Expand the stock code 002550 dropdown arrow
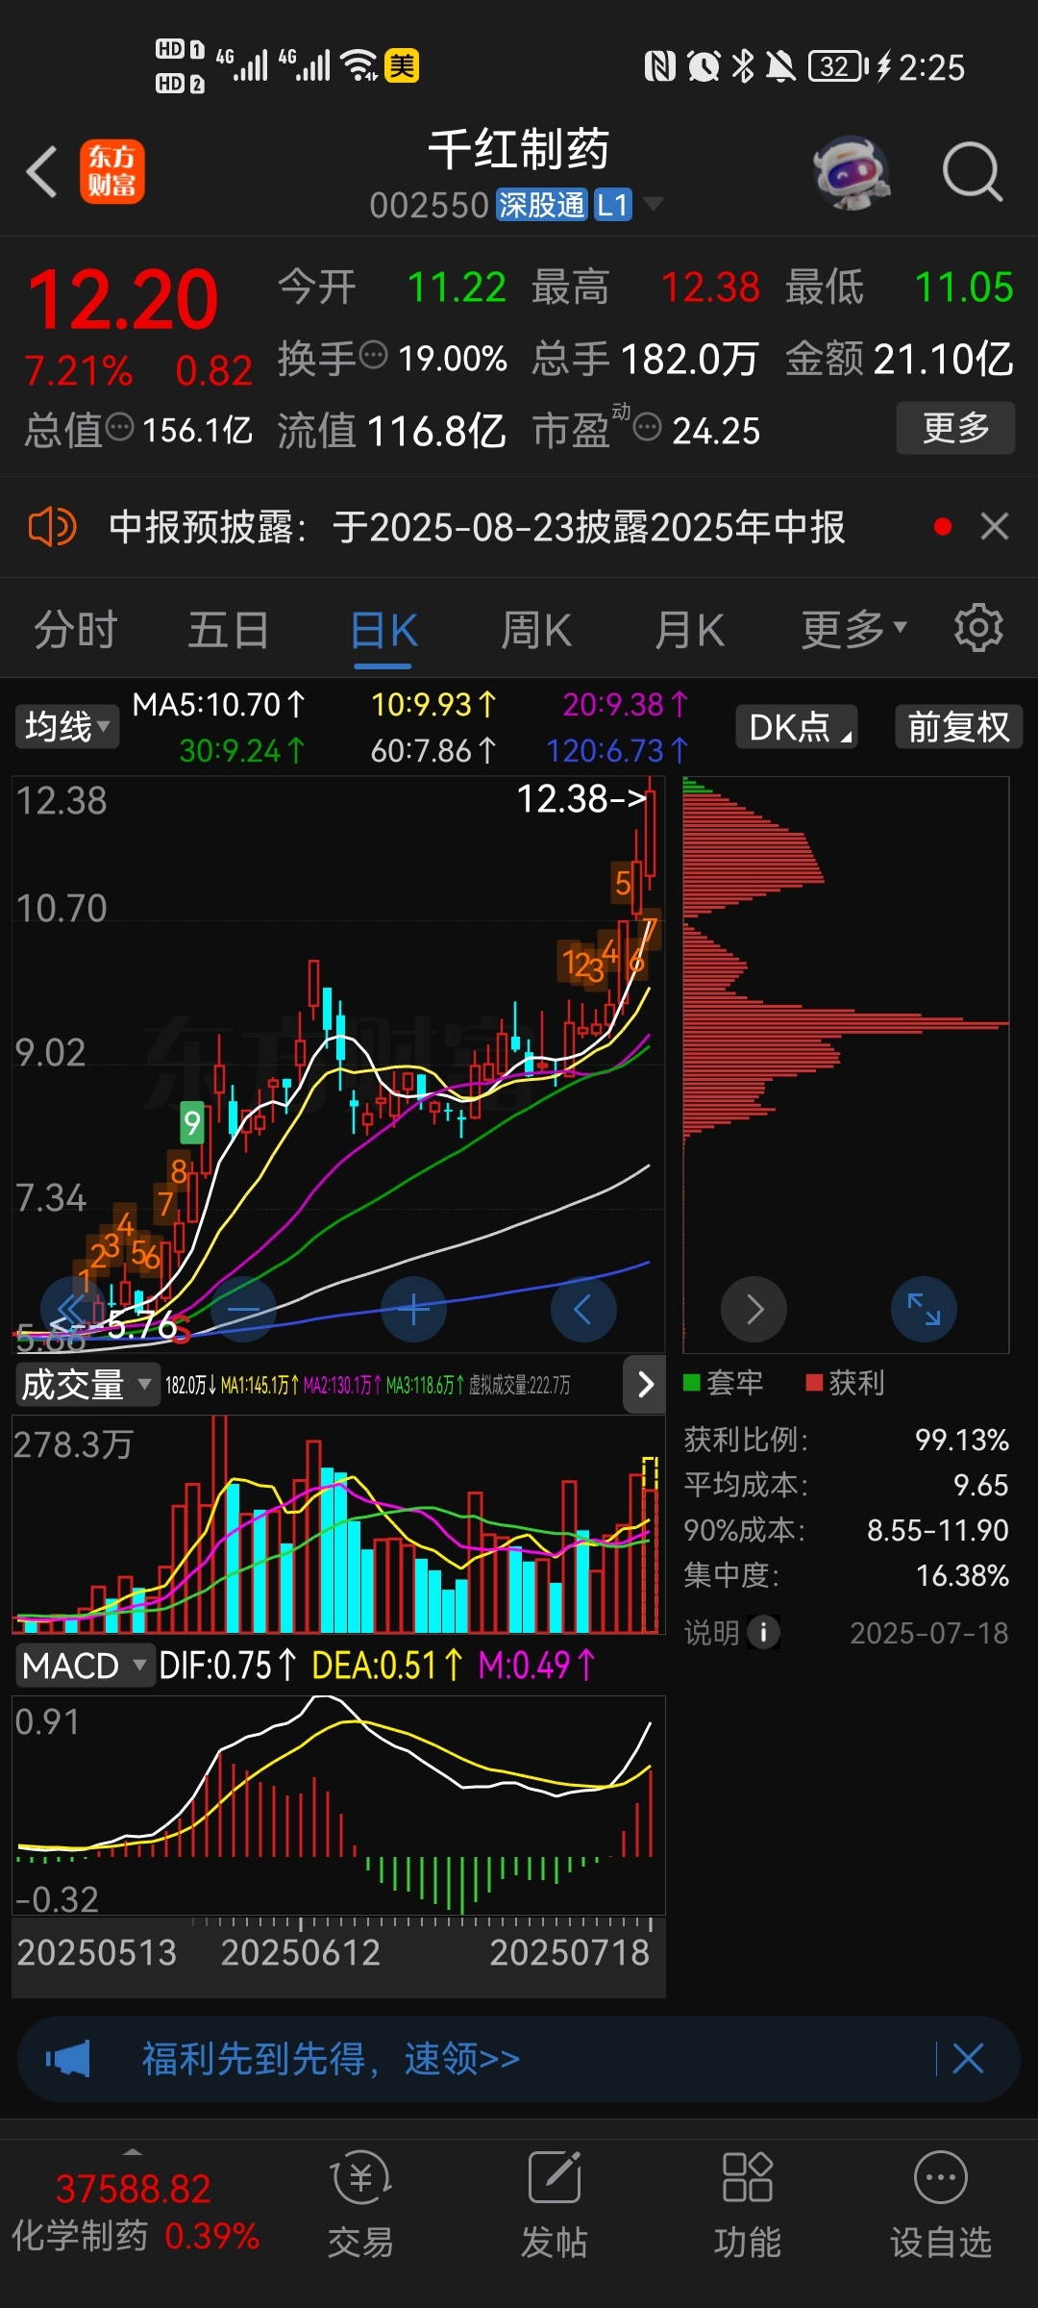Screen dimensions: 1038x2308 653,204
